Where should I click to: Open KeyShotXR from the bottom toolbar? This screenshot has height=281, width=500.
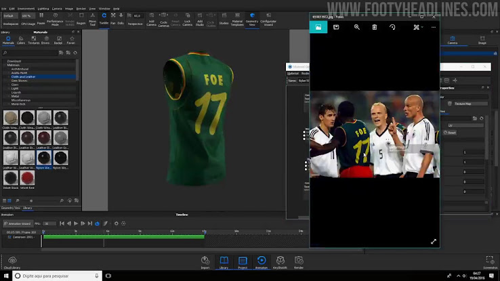tap(280, 262)
